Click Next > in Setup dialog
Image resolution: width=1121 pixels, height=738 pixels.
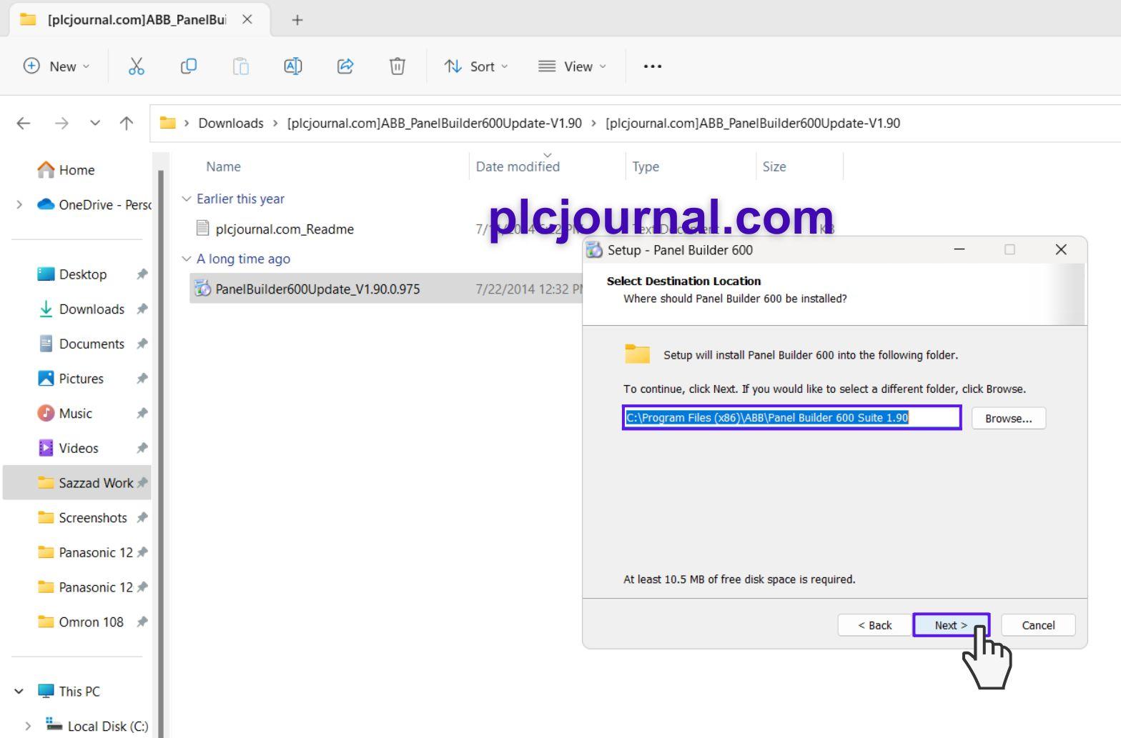tap(951, 625)
